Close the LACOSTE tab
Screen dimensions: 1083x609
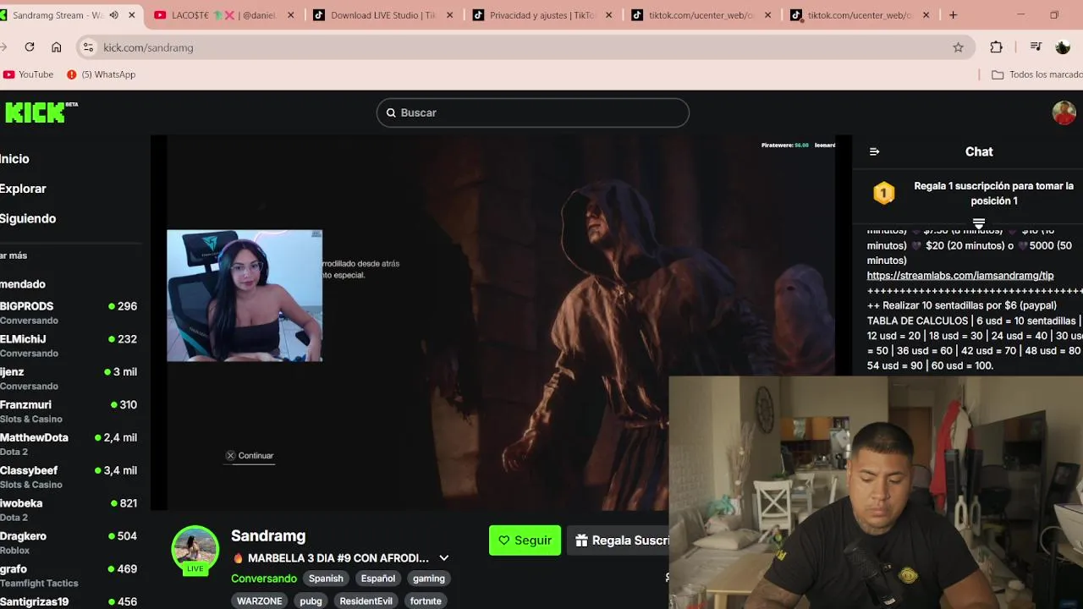point(290,15)
